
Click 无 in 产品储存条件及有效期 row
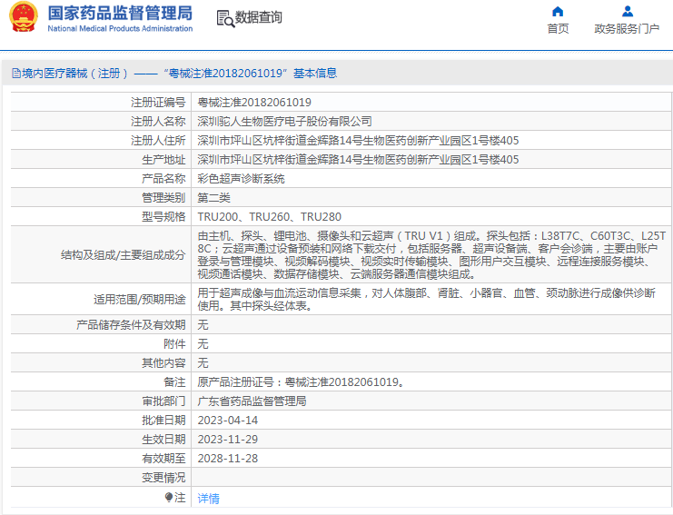203,325
